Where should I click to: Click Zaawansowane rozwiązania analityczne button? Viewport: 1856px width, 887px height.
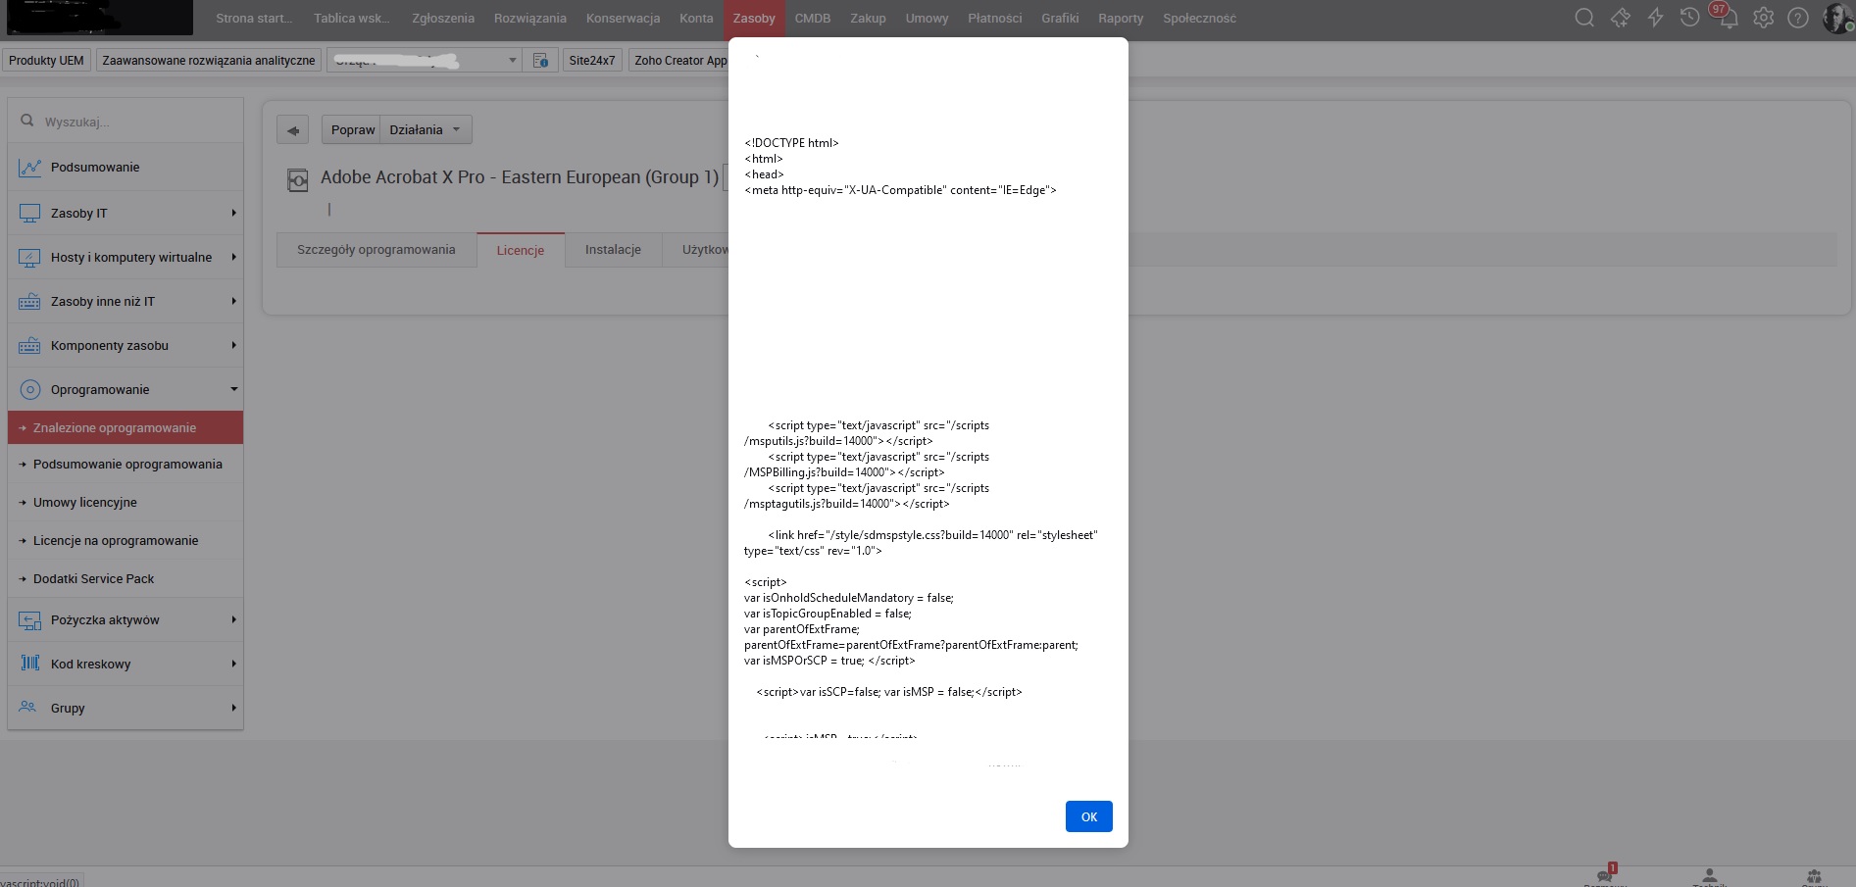click(x=209, y=61)
